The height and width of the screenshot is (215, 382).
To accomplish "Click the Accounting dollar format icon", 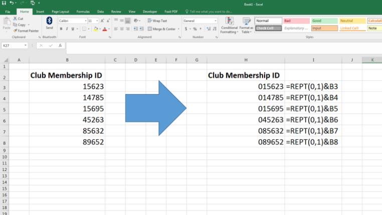I will pyautogui.click(x=186, y=29).
